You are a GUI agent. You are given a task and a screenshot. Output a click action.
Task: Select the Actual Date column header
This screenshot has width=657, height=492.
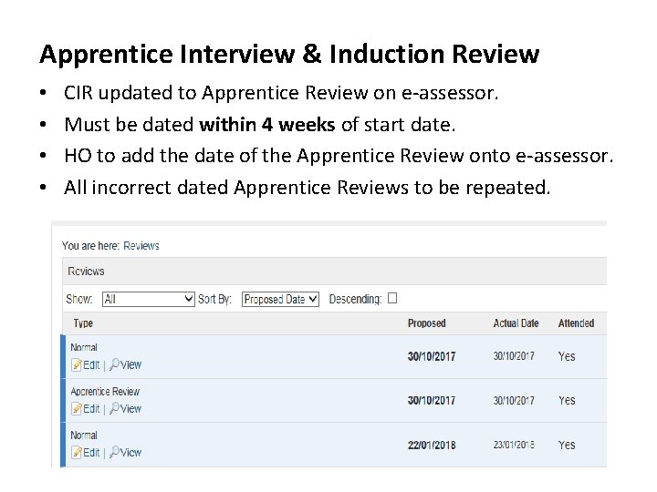point(516,323)
